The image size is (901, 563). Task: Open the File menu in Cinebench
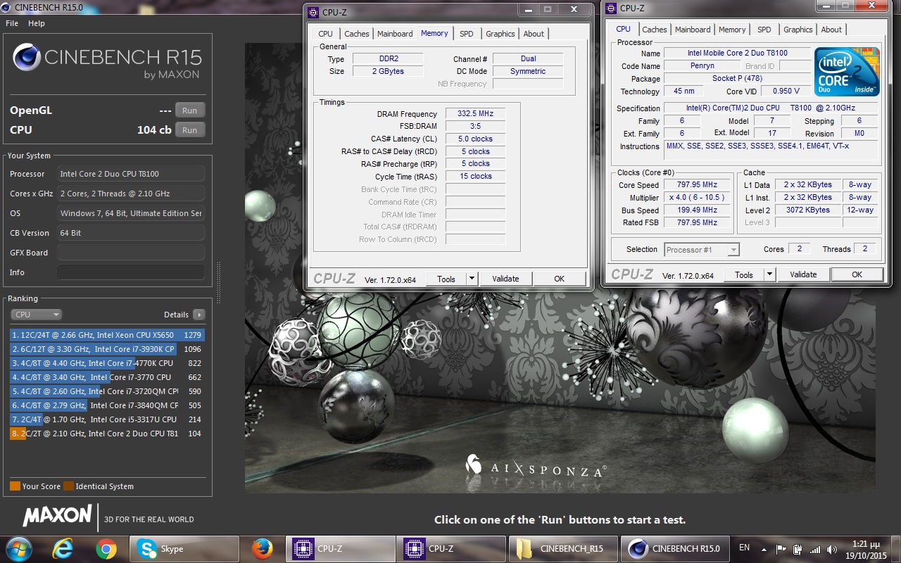[x=12, y=23]
